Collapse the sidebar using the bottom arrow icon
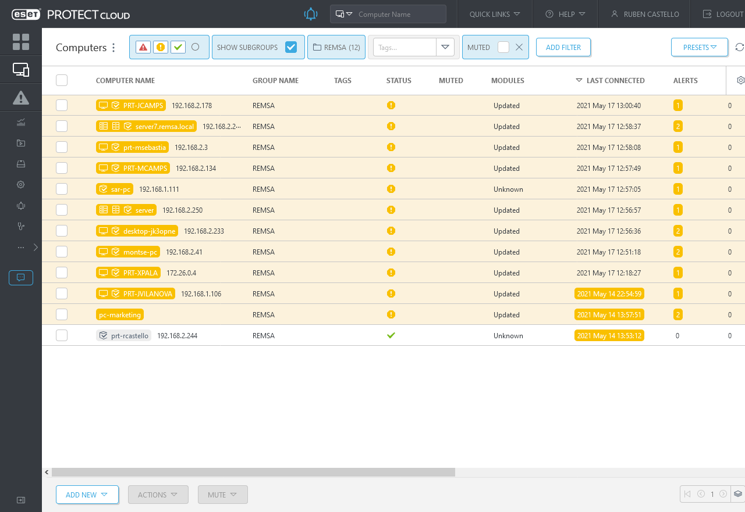 [x=21, y=500]
